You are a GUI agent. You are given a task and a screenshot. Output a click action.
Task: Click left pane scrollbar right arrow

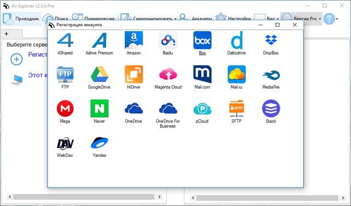pyautogui.click(x=160, y=197)
